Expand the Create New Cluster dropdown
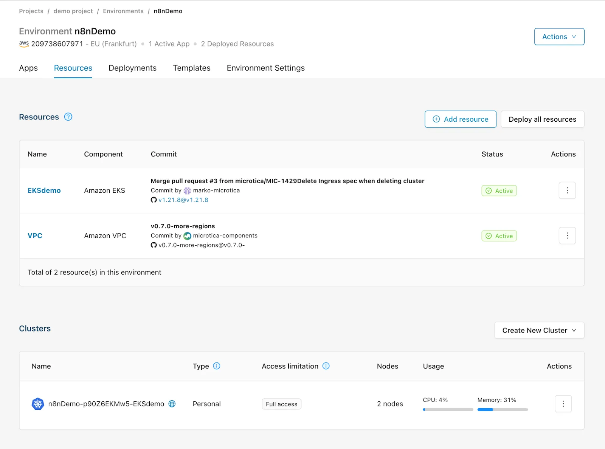605x449 pixels. [539, 330]
